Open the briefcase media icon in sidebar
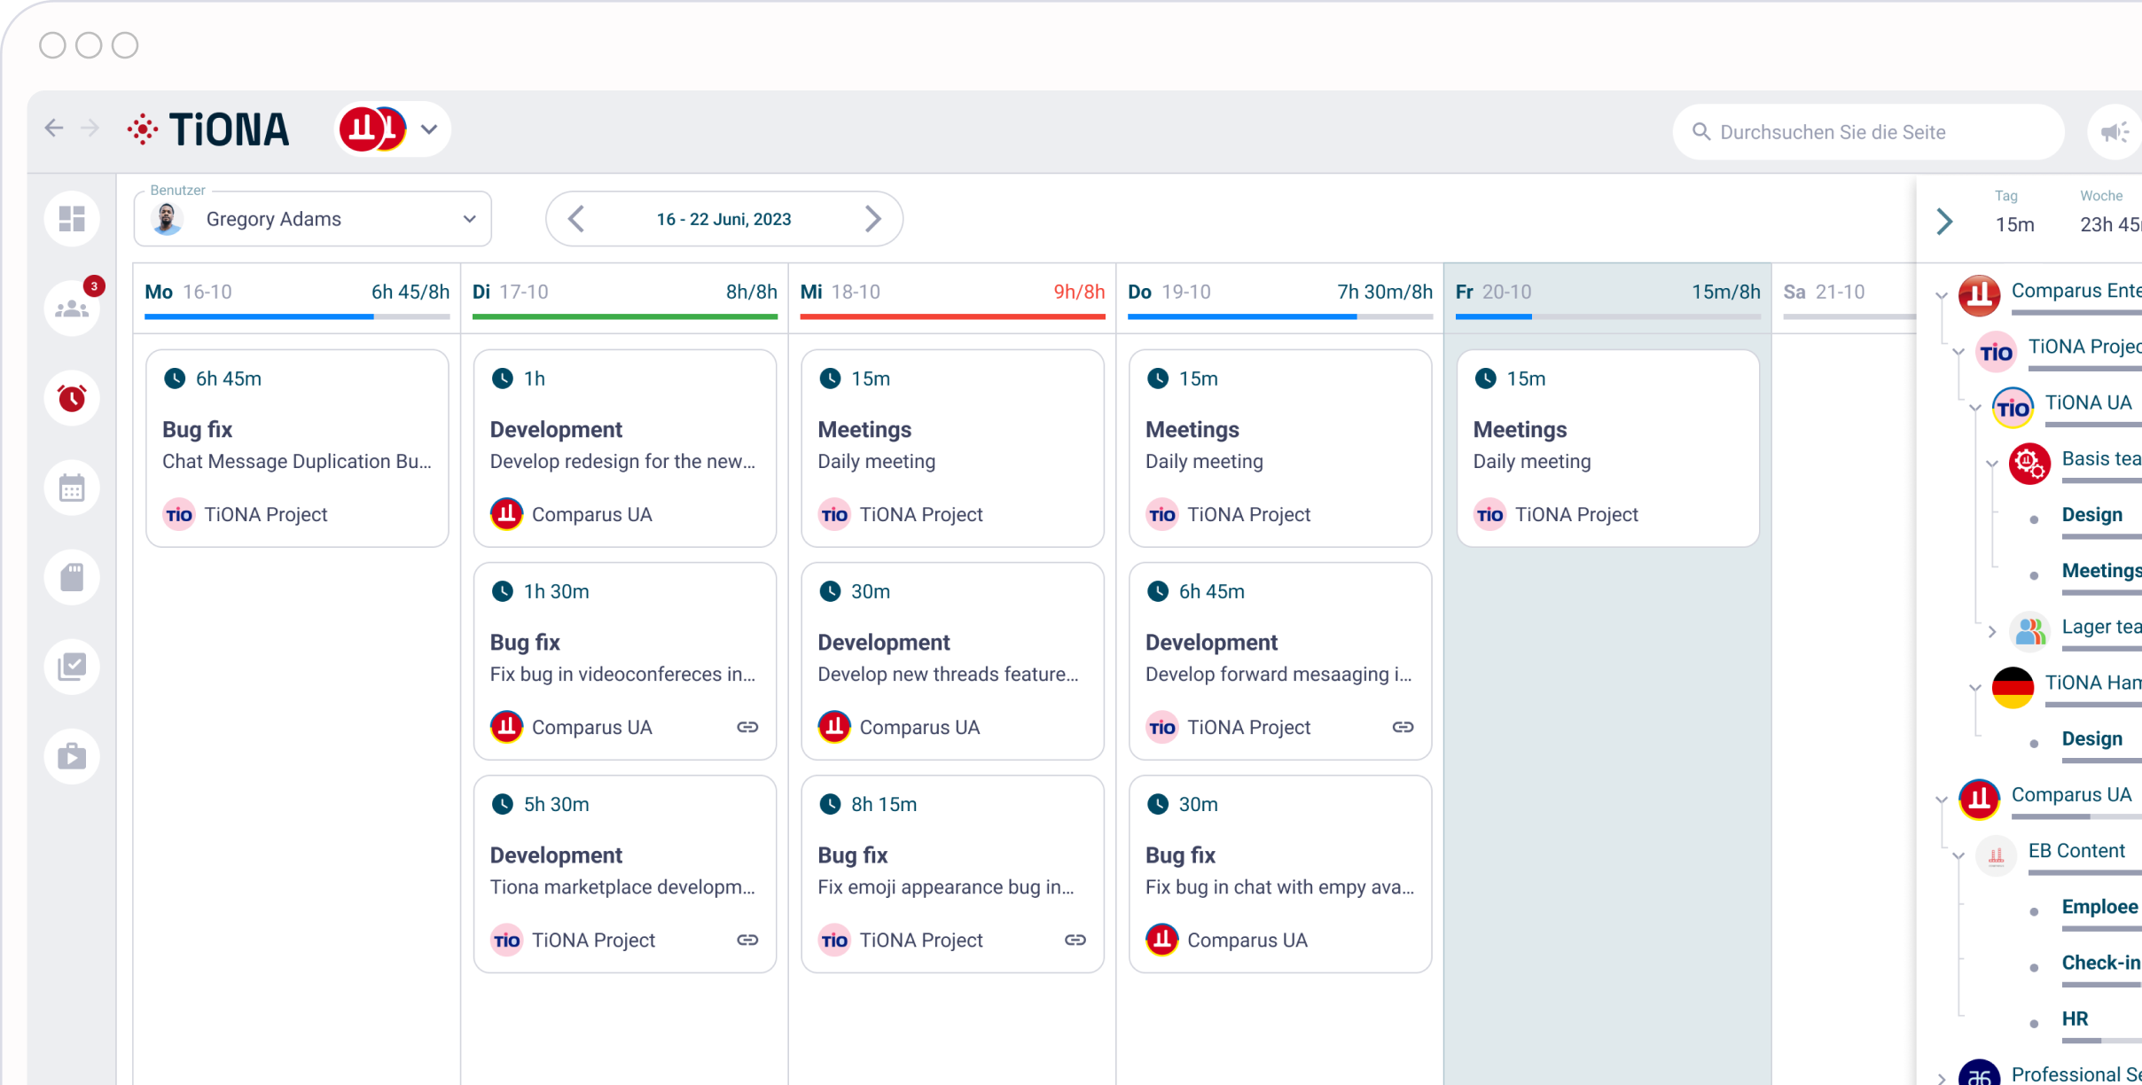 pos(72,756)
